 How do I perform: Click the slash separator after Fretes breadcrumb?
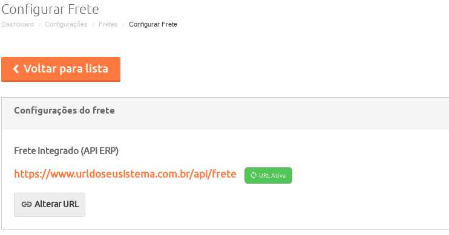tap(123, 25)
